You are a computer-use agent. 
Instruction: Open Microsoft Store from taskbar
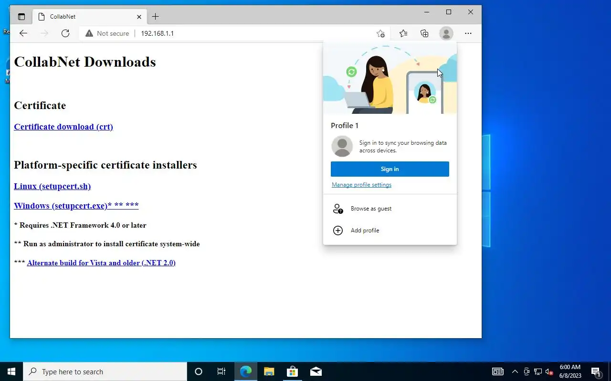[x=292, y=371]
